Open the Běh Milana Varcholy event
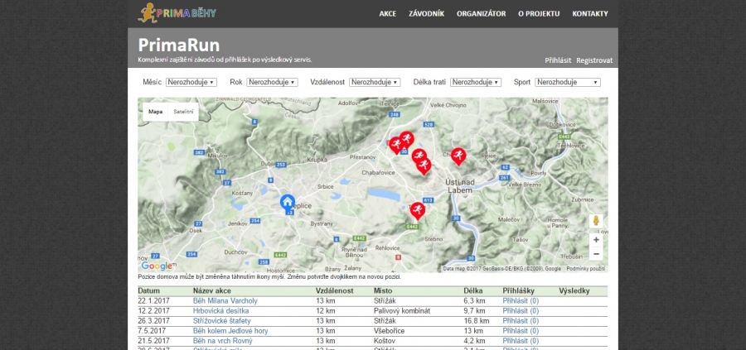The width and height of the screenshot is (746, 350). pos(225,300)
